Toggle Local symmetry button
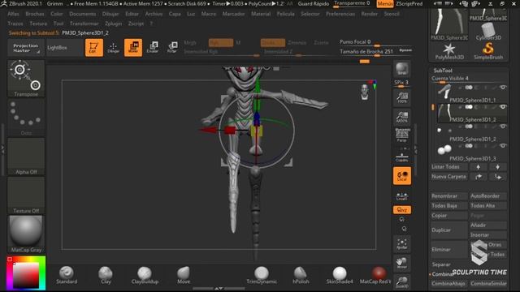The image size is (520, 292). click(402, 175)
